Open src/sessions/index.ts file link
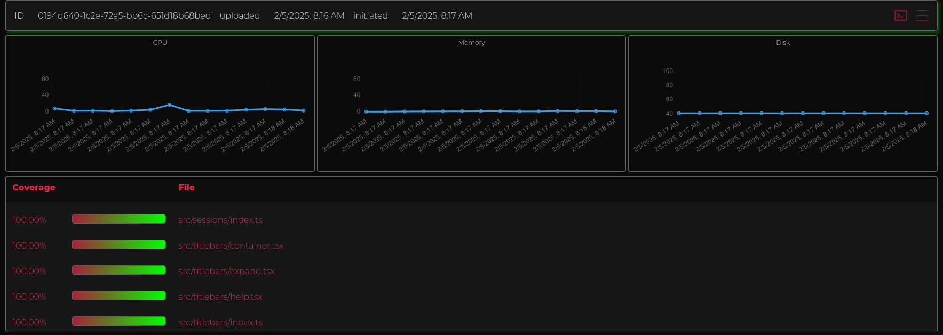The height and width of the screenshot is (335, 943). tap(220, 220)
